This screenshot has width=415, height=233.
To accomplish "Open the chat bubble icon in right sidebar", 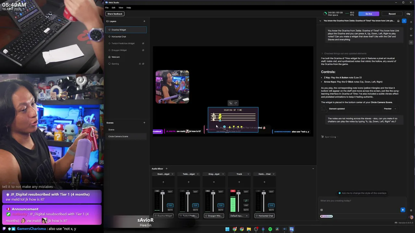I will 411,29.
